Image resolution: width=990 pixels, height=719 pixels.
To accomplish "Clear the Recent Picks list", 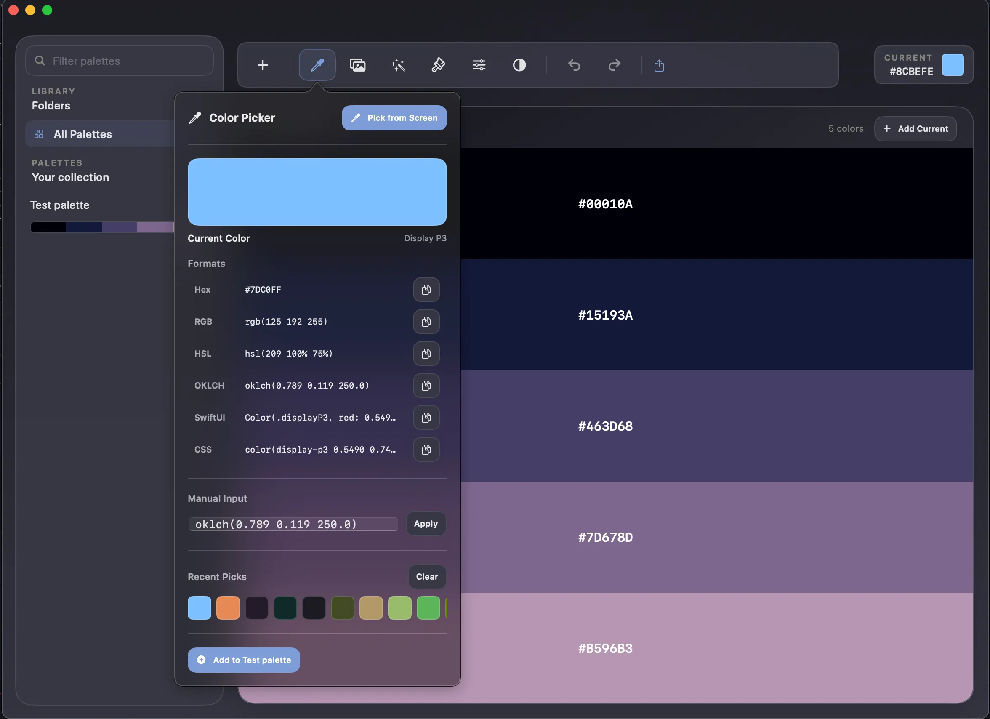I will [426, 576].
